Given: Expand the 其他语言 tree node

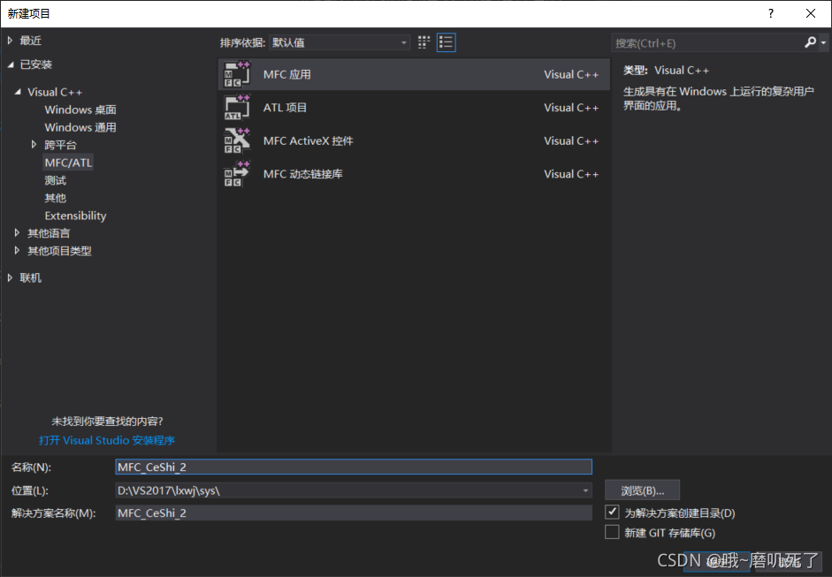Looking at the screenshot, I should 17,232.
